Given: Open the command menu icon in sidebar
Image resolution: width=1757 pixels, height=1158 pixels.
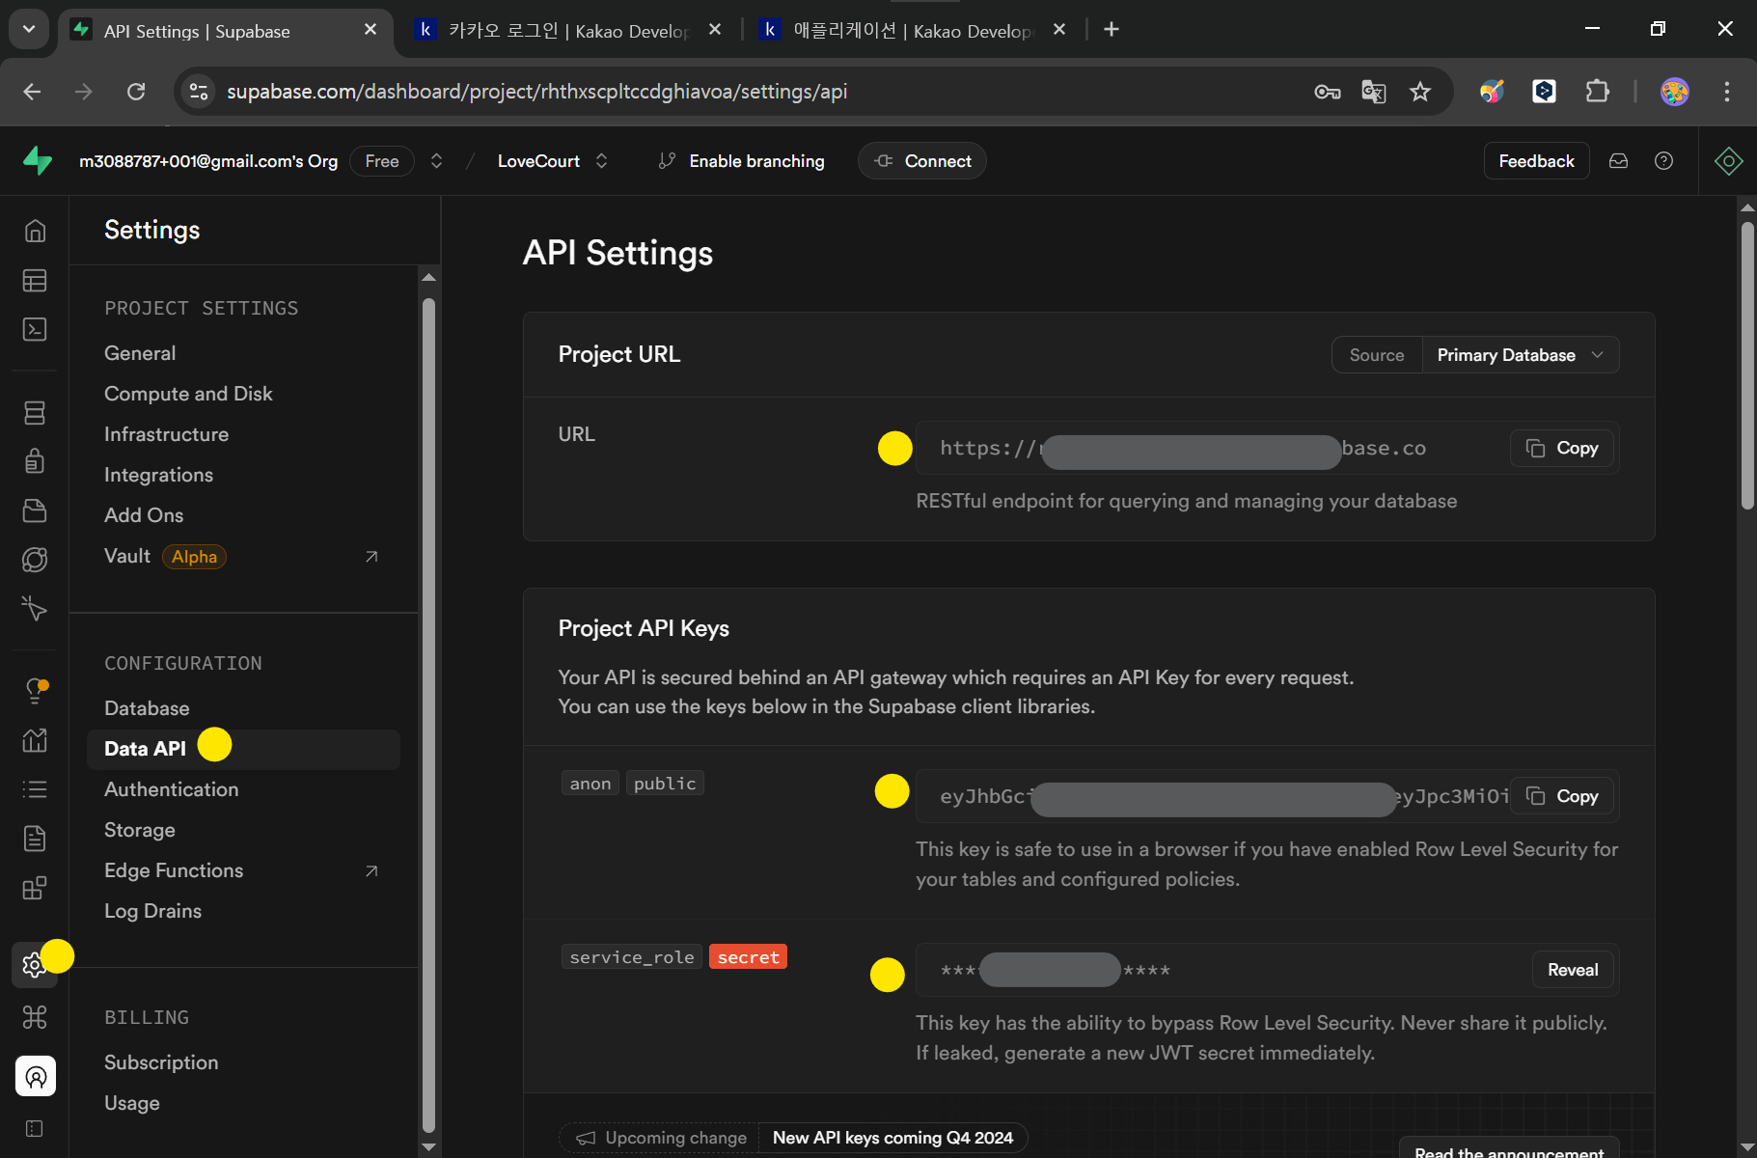Looking at the screenshot, I should coord(35,1017).
